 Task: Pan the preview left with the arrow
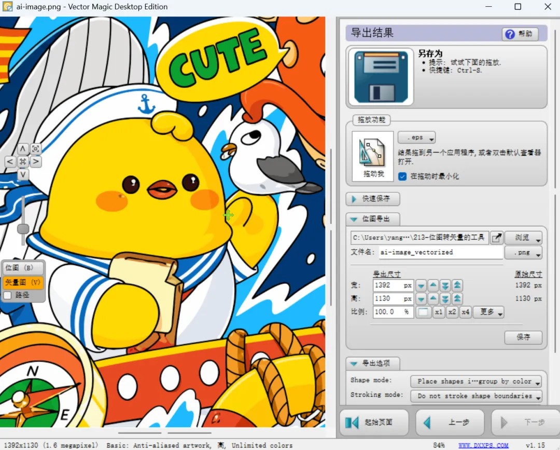click(10, 161)
